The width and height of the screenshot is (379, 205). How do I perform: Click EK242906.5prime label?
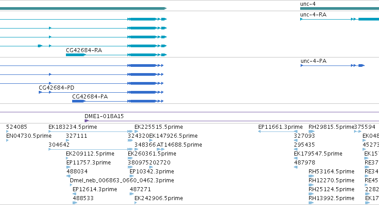click(159, 198)
